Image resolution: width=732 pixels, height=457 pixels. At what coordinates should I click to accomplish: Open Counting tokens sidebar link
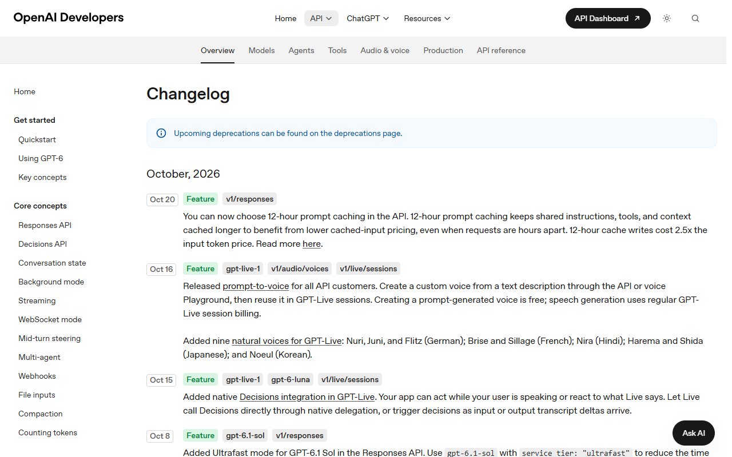point(47,432)
